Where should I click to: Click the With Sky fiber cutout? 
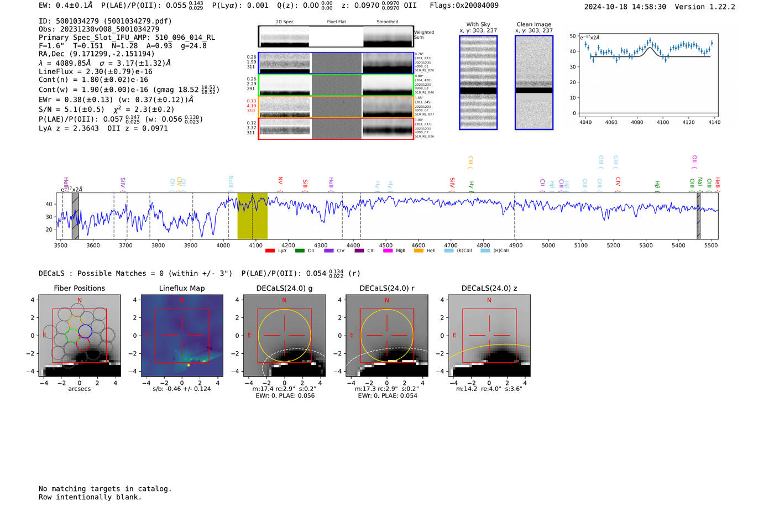[478, 82]
